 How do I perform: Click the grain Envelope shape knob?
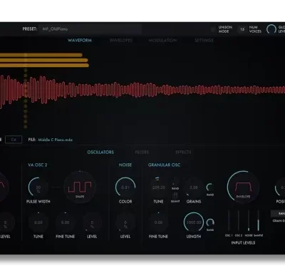pyautogui.click(x=243, y=187)
